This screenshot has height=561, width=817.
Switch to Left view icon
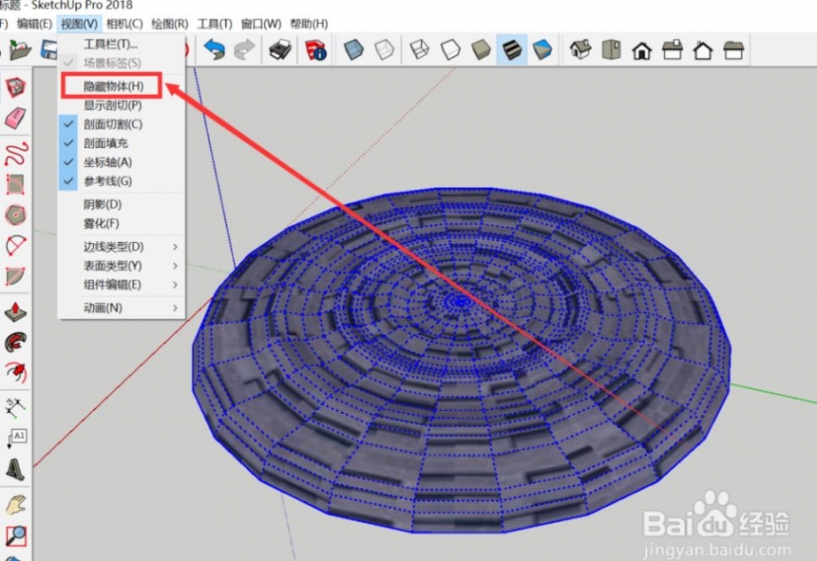(x=733, y=50)
